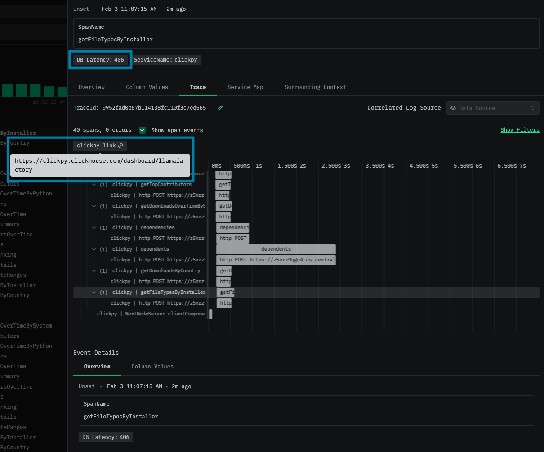Collapse the dependents span chevron
Screen dimensions: 544x452
[x=94, y=249]
